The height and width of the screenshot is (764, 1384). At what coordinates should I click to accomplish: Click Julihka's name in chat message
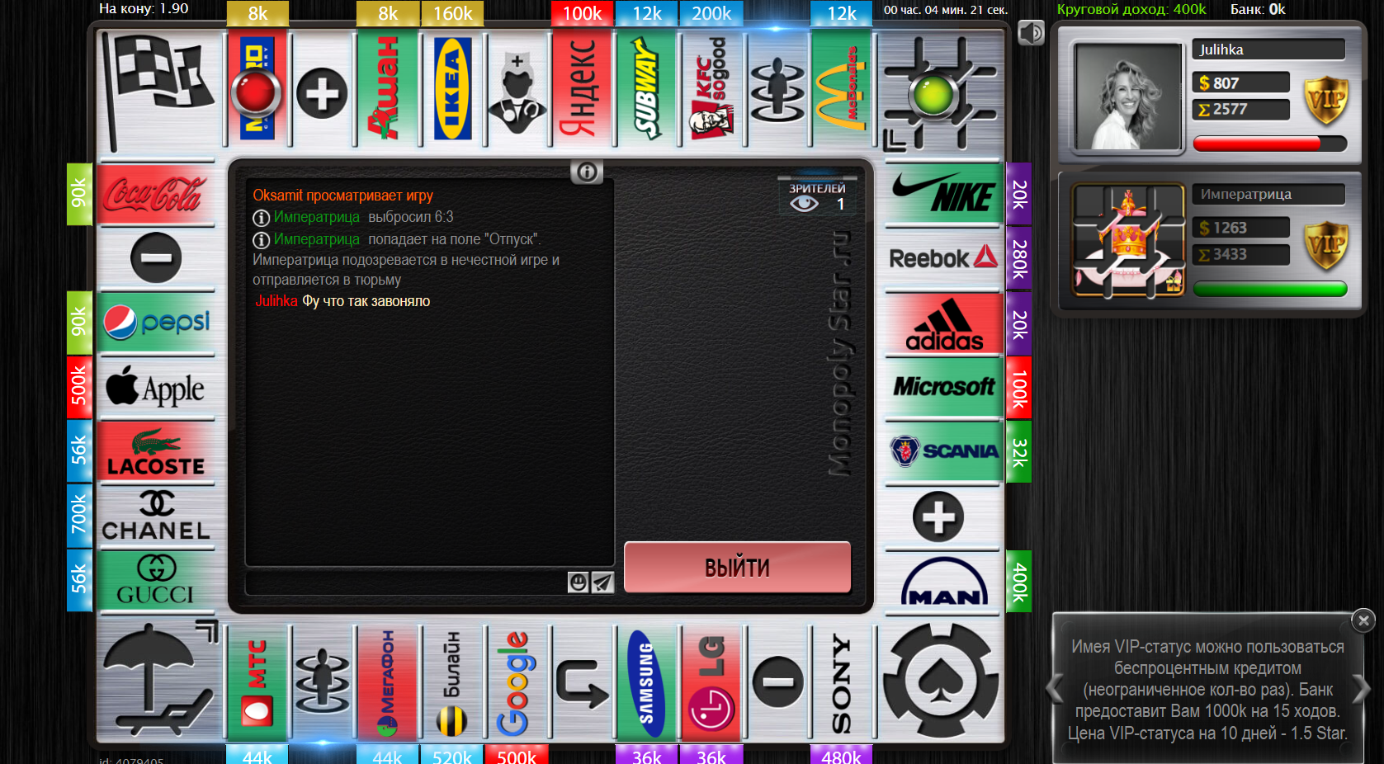pyautogui.click(x=276, y=301)
